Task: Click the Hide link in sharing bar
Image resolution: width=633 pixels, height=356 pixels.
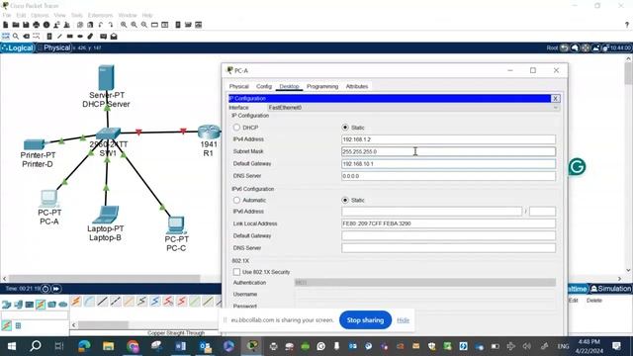Action: tap(403, 320)
